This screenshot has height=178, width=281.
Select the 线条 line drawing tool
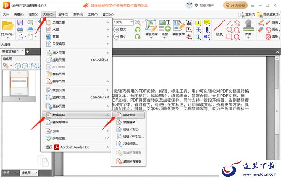[219, 27]
